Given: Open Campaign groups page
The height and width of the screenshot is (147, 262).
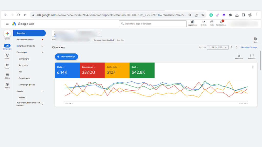Looking at the screenshot, I should click(27, 85).
